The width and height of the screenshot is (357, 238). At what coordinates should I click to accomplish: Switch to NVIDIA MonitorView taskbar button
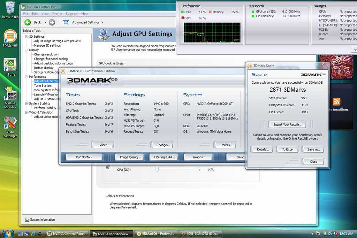click(x=111, y=234)
